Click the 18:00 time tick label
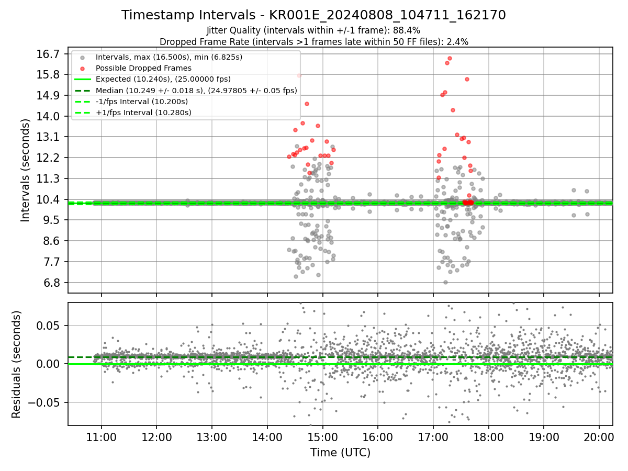This screenshot has width=628, height=471. [488, 438]
